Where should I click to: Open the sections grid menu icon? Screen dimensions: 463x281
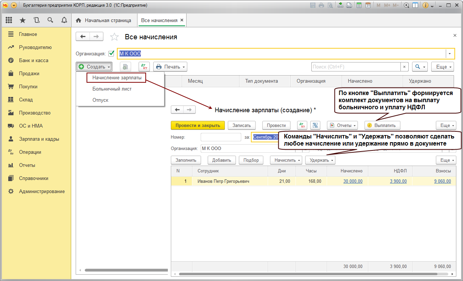tap(9, 20)
